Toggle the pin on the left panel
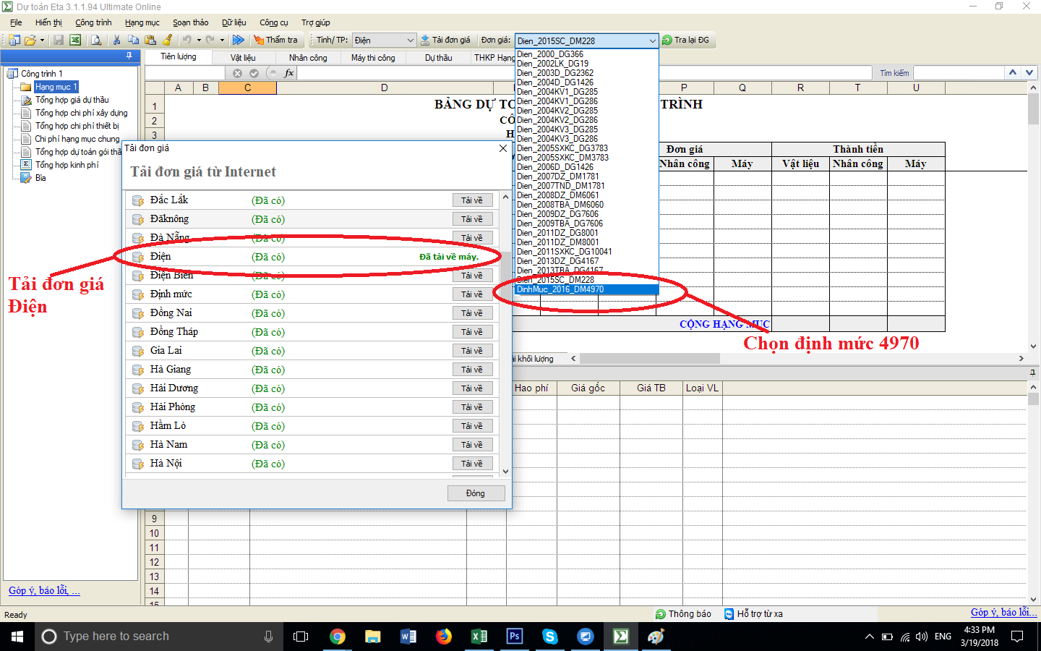Screen dimensions: 1041x651 (x=129, y=56)
